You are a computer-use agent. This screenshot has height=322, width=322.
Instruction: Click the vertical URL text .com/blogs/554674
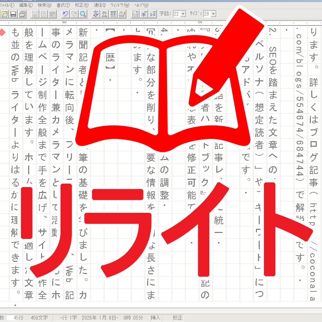click(x=300, y=104)
